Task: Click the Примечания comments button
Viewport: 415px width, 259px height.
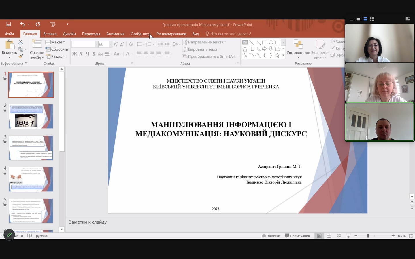Action: (x=297, y=236)
